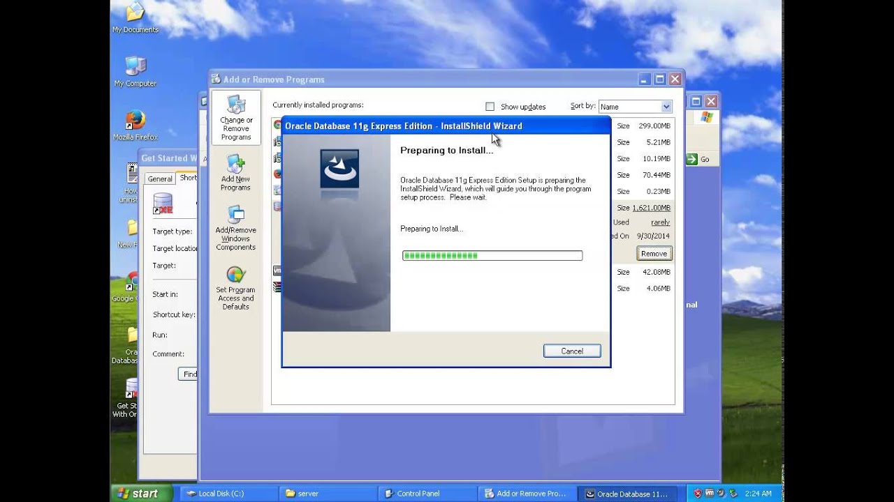894x502 pixels.
Task: Cancel the Oracle InstallShield Wizard
Action: (x=572, y=351)
